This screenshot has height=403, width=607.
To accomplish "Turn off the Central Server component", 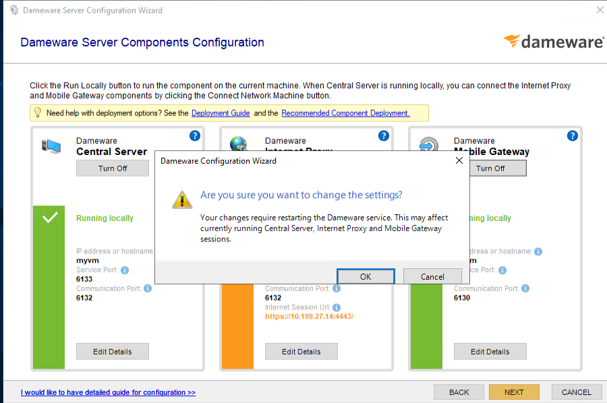I will pyautogui.click(x=113, y=168).
